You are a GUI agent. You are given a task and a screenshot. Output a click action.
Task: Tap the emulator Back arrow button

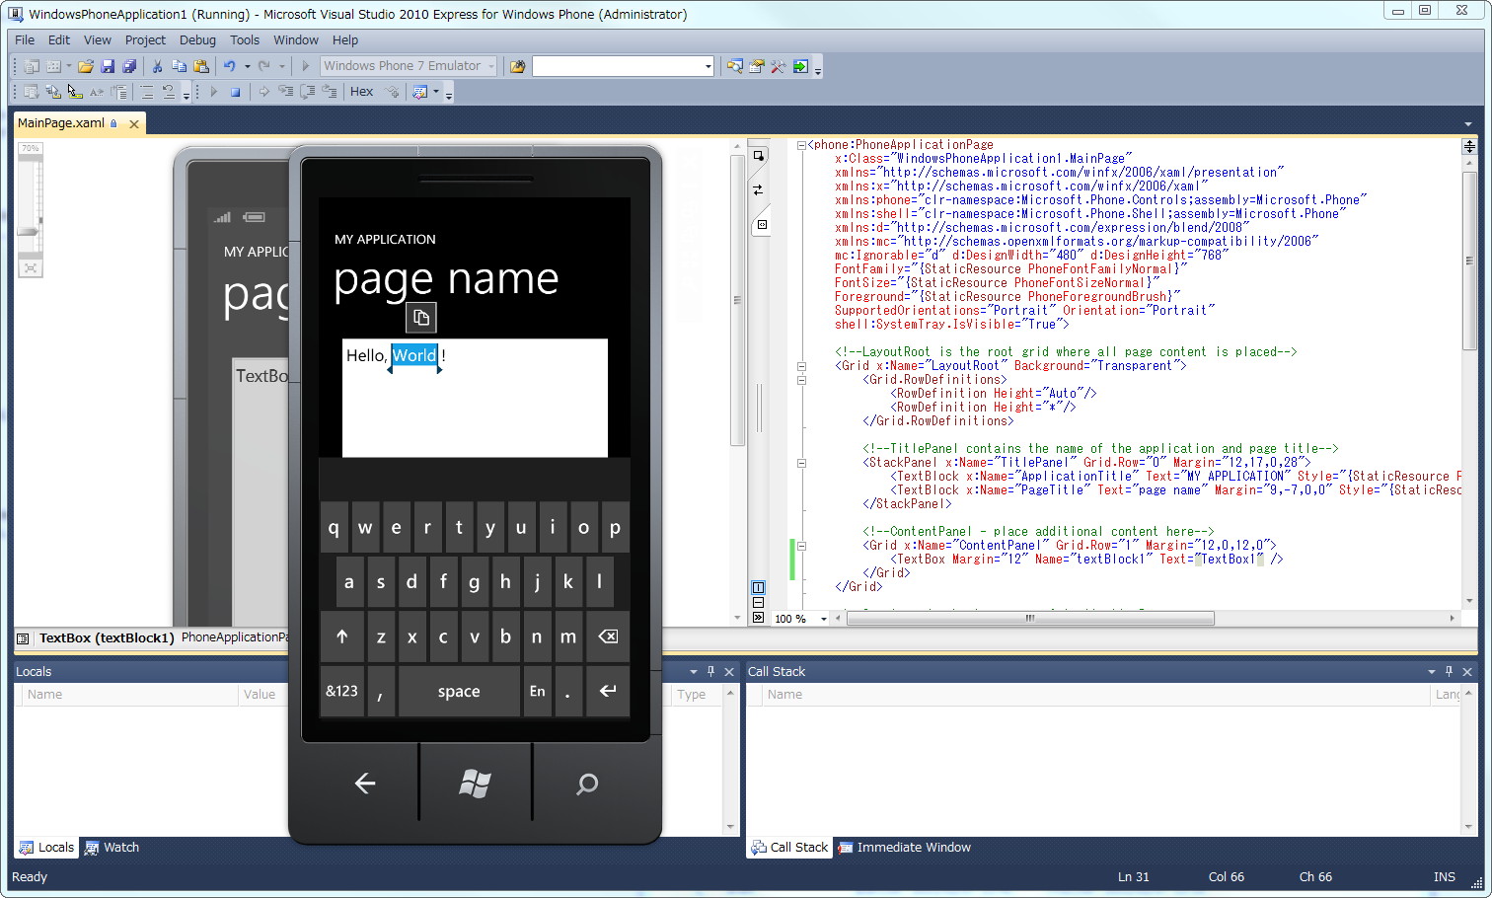[365, 784]
